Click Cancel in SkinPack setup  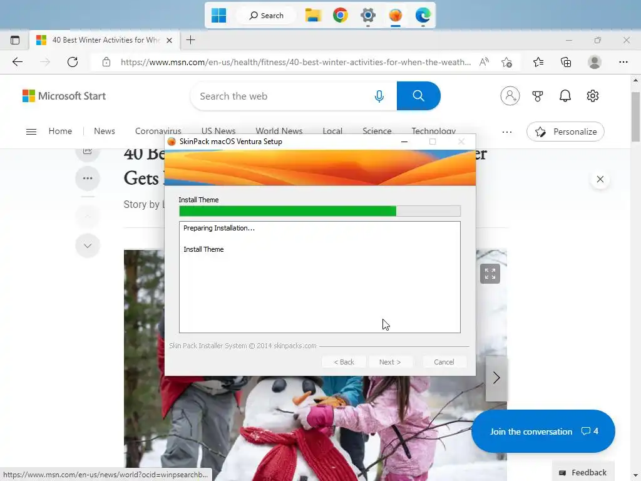[444, 362]
